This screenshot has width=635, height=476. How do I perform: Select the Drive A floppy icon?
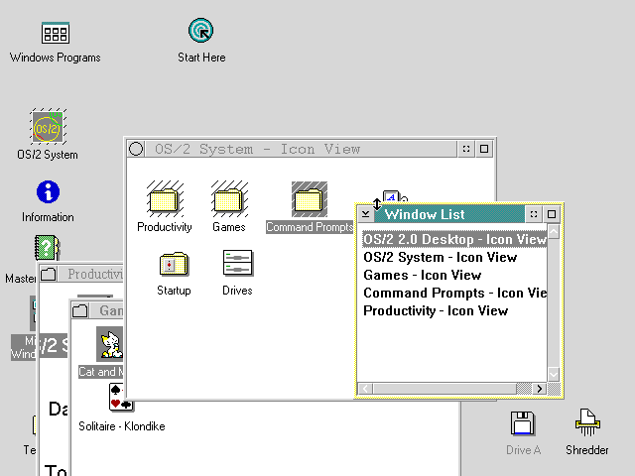tap(523, 423)
